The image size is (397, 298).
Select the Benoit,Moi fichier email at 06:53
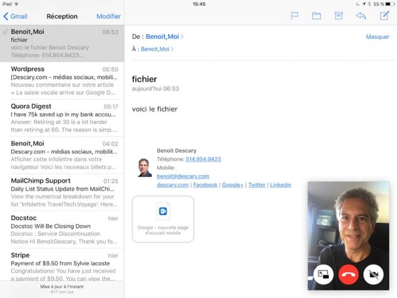click(x=62, y=44)
